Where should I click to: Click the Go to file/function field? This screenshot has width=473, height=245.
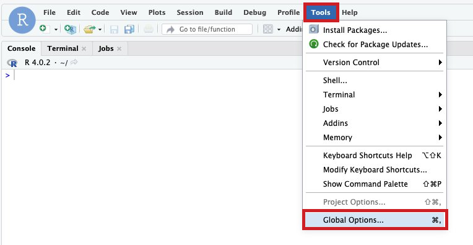(x=207, y=29)
